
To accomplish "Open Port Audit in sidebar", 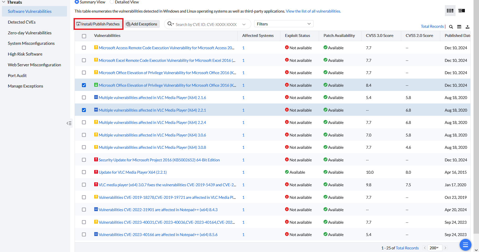I will point(17,75).
